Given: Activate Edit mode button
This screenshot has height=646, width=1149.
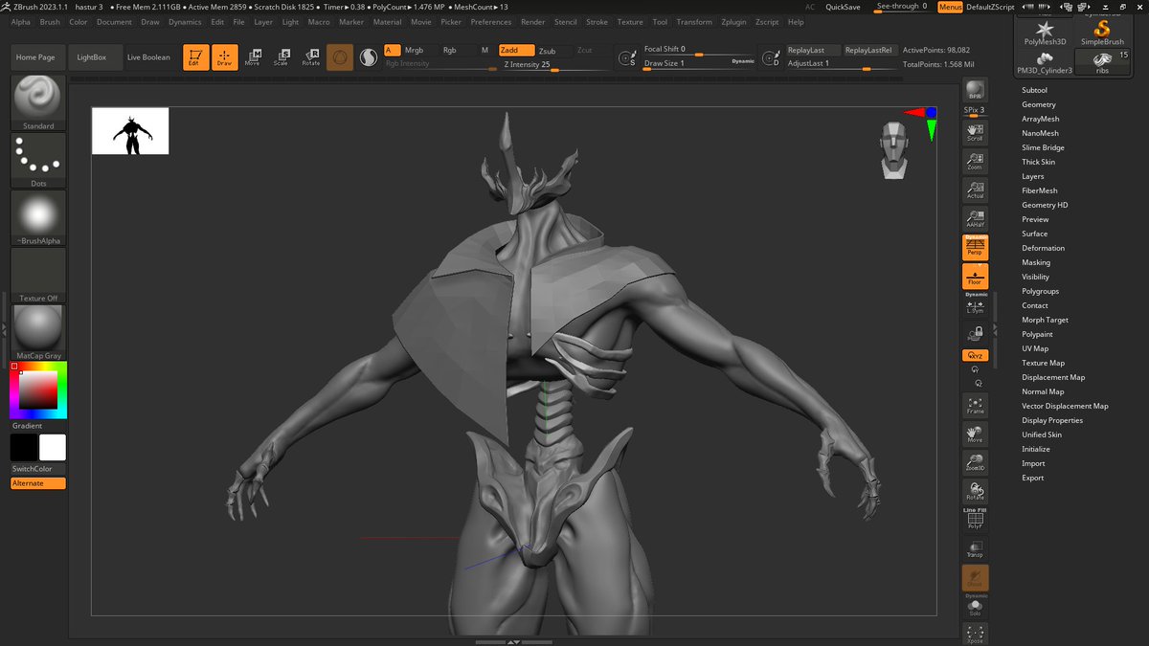Looking at the screenshot, I should point(195,57).
